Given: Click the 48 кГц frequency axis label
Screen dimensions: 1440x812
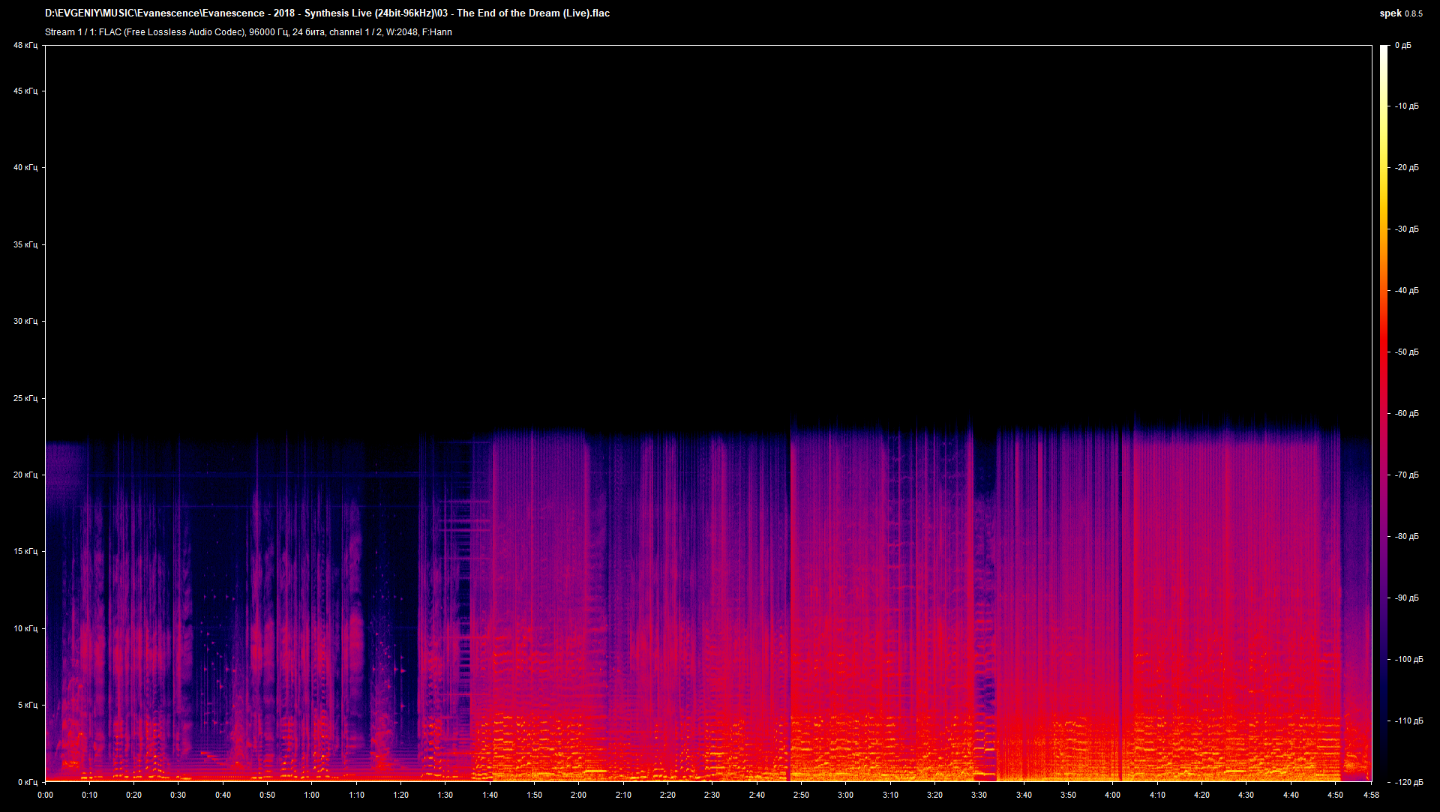Looking at the screenshot, I should pyautogui.click(x=25, y=44).
